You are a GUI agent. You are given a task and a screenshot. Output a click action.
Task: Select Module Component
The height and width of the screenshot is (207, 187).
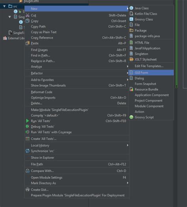click(x=149, y=106)
